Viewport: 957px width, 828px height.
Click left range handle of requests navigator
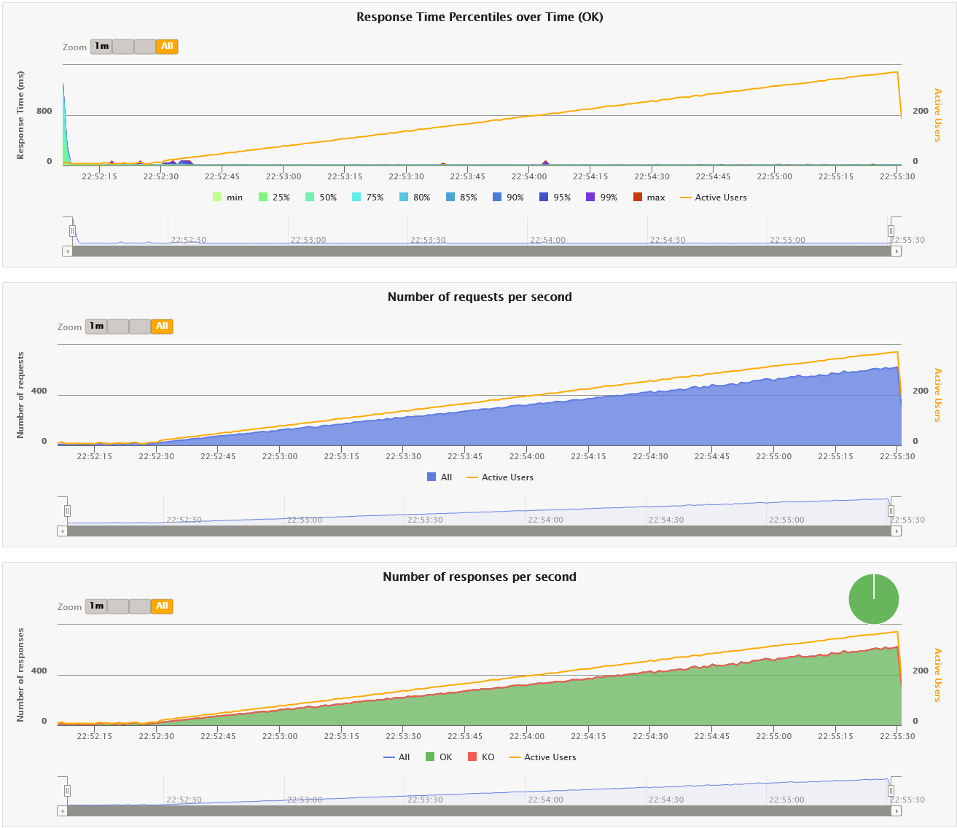pyautogui.click(x=67, y=511)
